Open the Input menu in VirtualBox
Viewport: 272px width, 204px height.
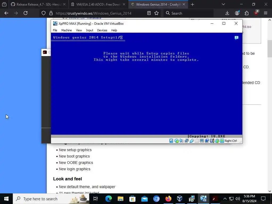pyautogui.click(x=90, y=30)
